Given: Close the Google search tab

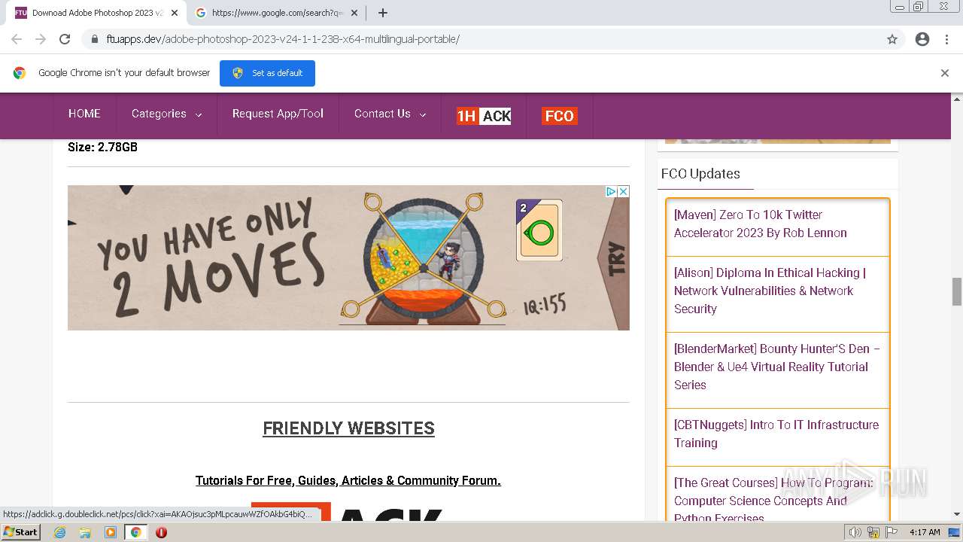Looking at the screenshot, I should point(354,13).
